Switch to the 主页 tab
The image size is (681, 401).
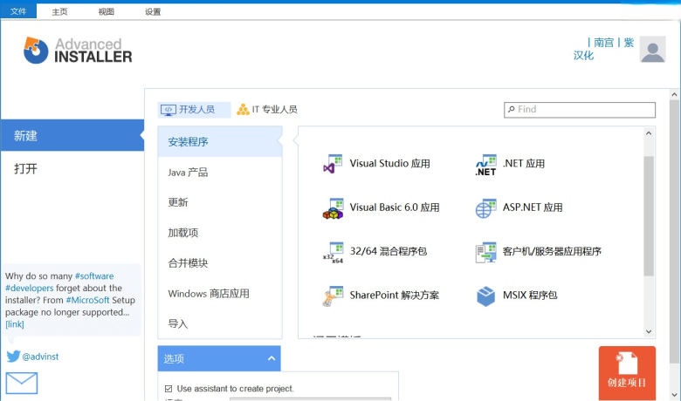[59, 11]
